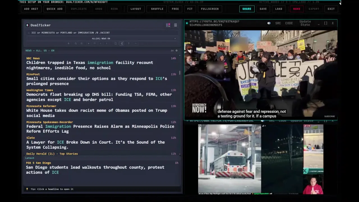The height and width of the screenshot is (202, 359).
Task: Open the FOX 5 San Diego walkouts headline
Action: tap(95, 170)
